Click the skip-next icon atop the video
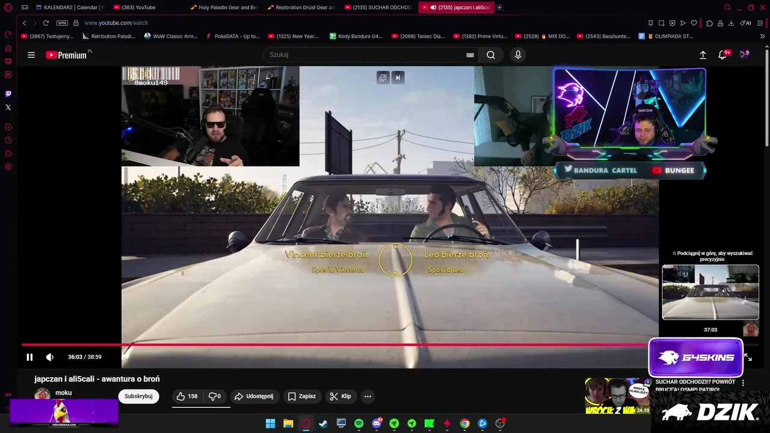This screenshot has height=433, width=770. click(x=398, y=78)
